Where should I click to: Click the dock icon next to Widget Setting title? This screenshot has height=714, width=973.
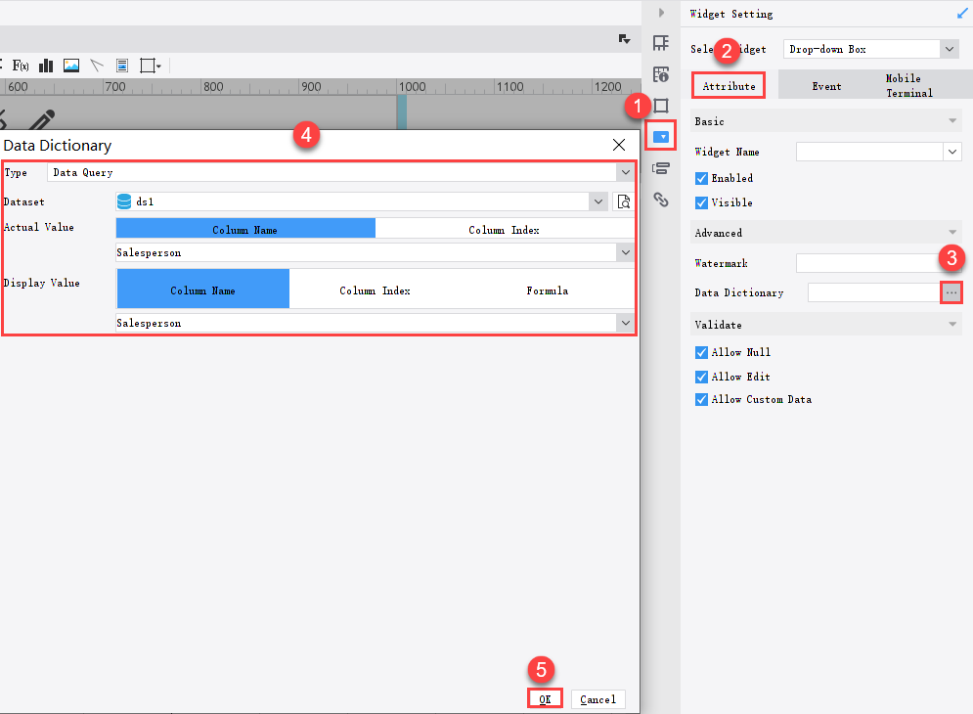click(962, 14)
